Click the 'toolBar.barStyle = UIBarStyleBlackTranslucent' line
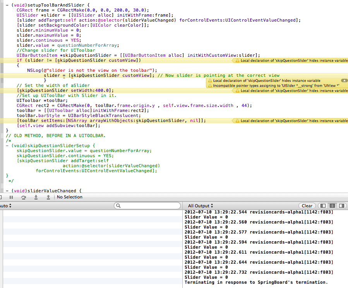 pyautogui.click(x=79, y=116)
